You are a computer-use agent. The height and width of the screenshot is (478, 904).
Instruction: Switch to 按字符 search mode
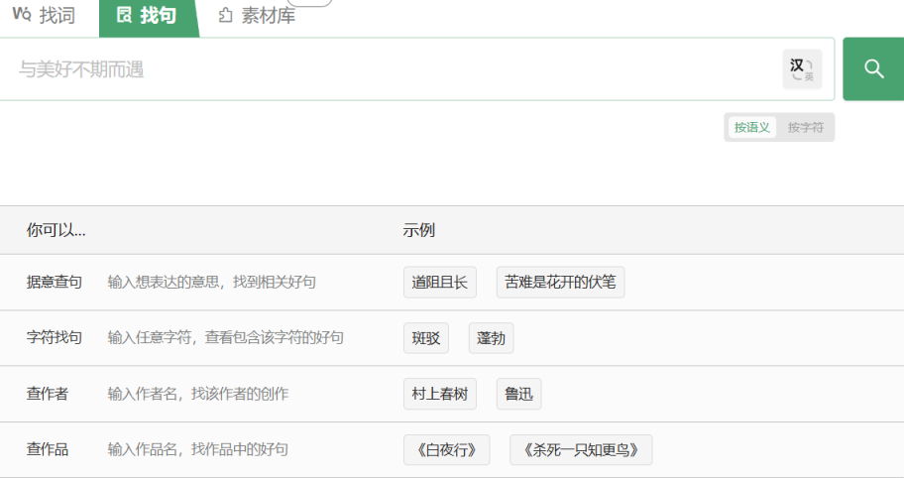click(806, 128)
